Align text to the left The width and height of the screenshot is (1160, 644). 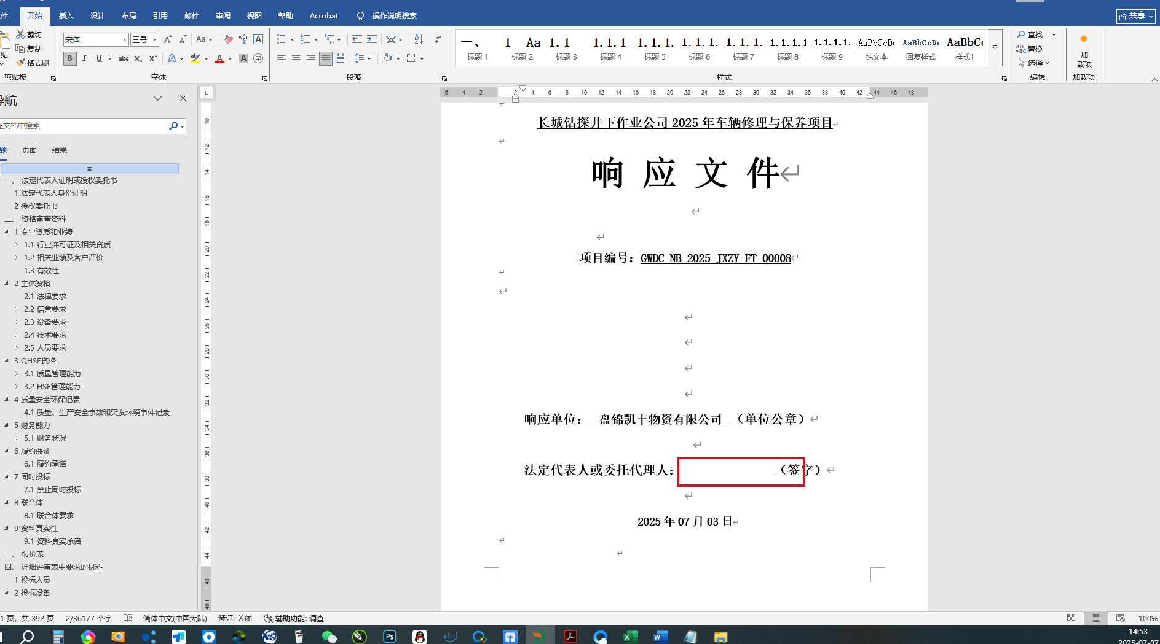[x=282, y=58]
